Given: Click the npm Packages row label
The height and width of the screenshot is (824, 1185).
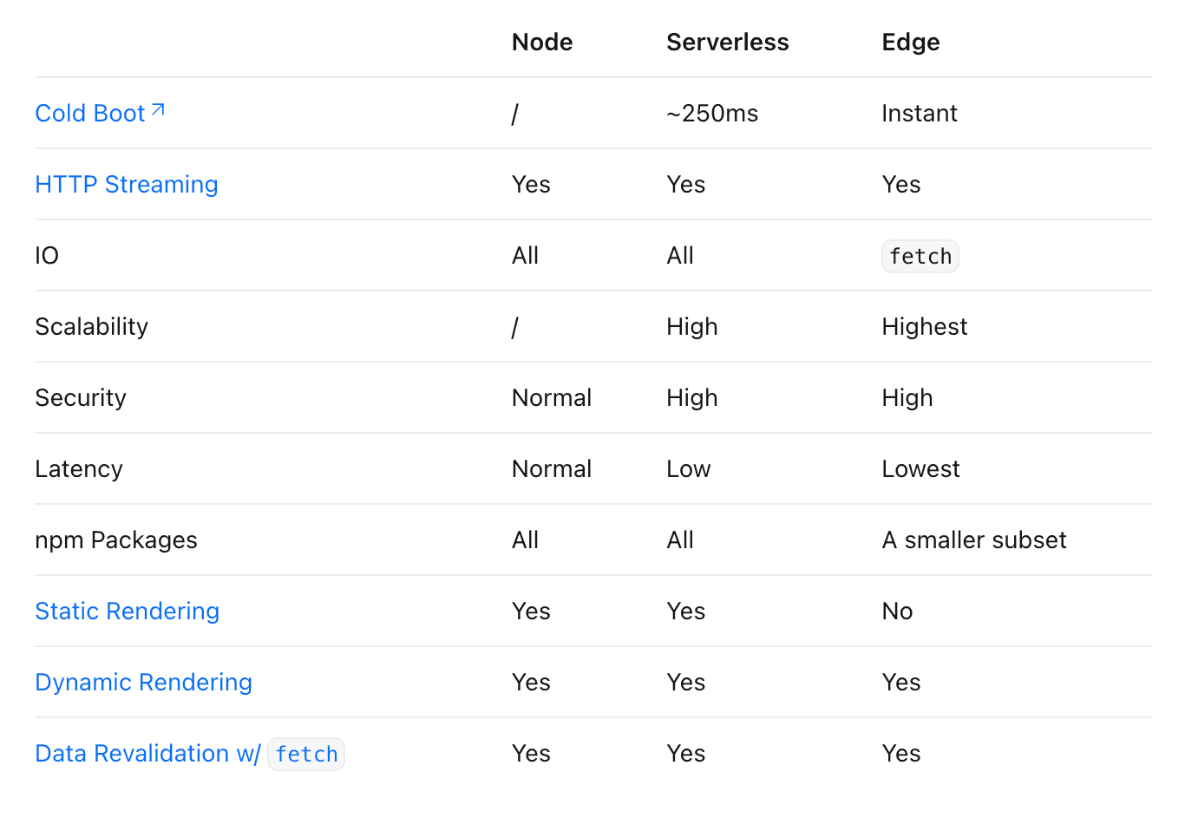Looking at the screenshot, I should [116, 540].
